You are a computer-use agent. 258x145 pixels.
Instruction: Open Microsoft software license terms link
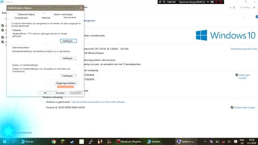98,102
